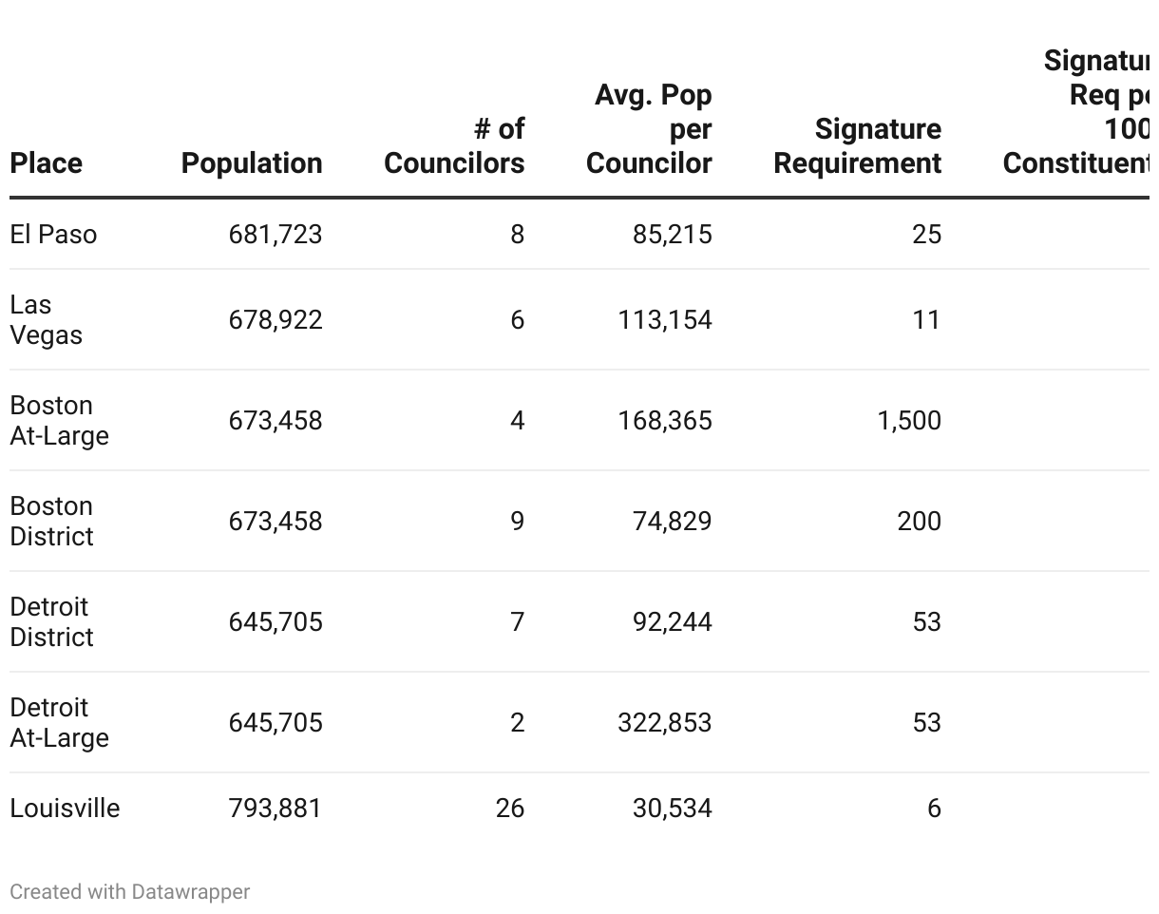Select Louisville's councilor count of 26
The width and height of the screenshot is (1159, 914).
pos(509,809)
